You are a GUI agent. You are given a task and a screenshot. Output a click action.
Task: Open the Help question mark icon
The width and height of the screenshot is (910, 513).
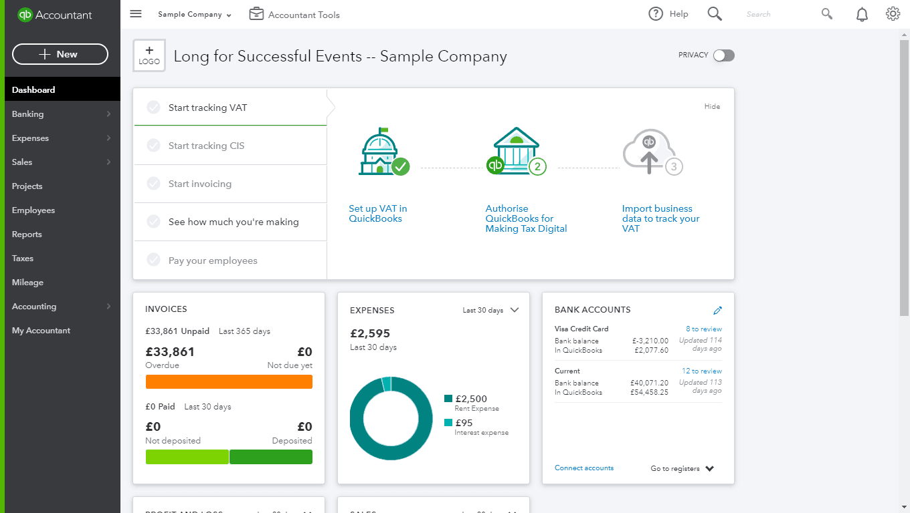(x=656, y=14)
